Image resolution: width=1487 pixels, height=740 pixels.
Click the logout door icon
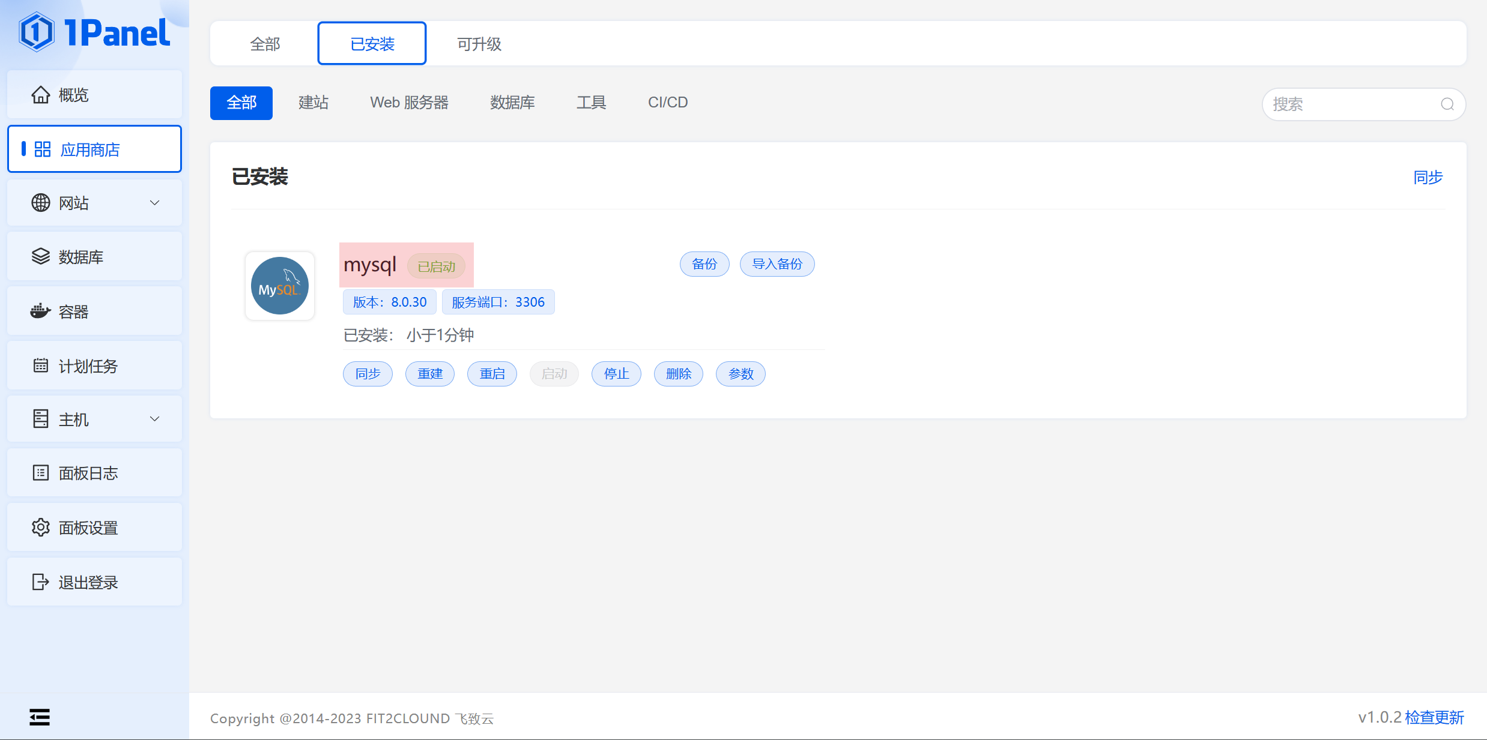pyautogui.click(x=41, y=582)
